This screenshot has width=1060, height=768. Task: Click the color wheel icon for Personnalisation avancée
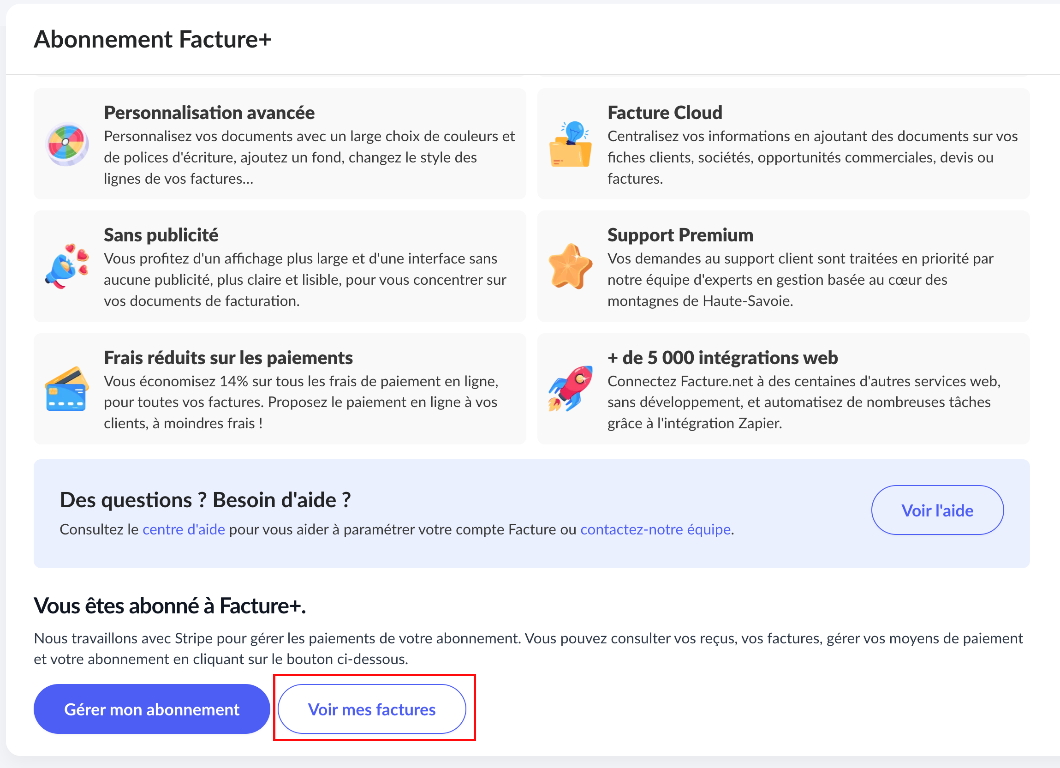(67, 144)
